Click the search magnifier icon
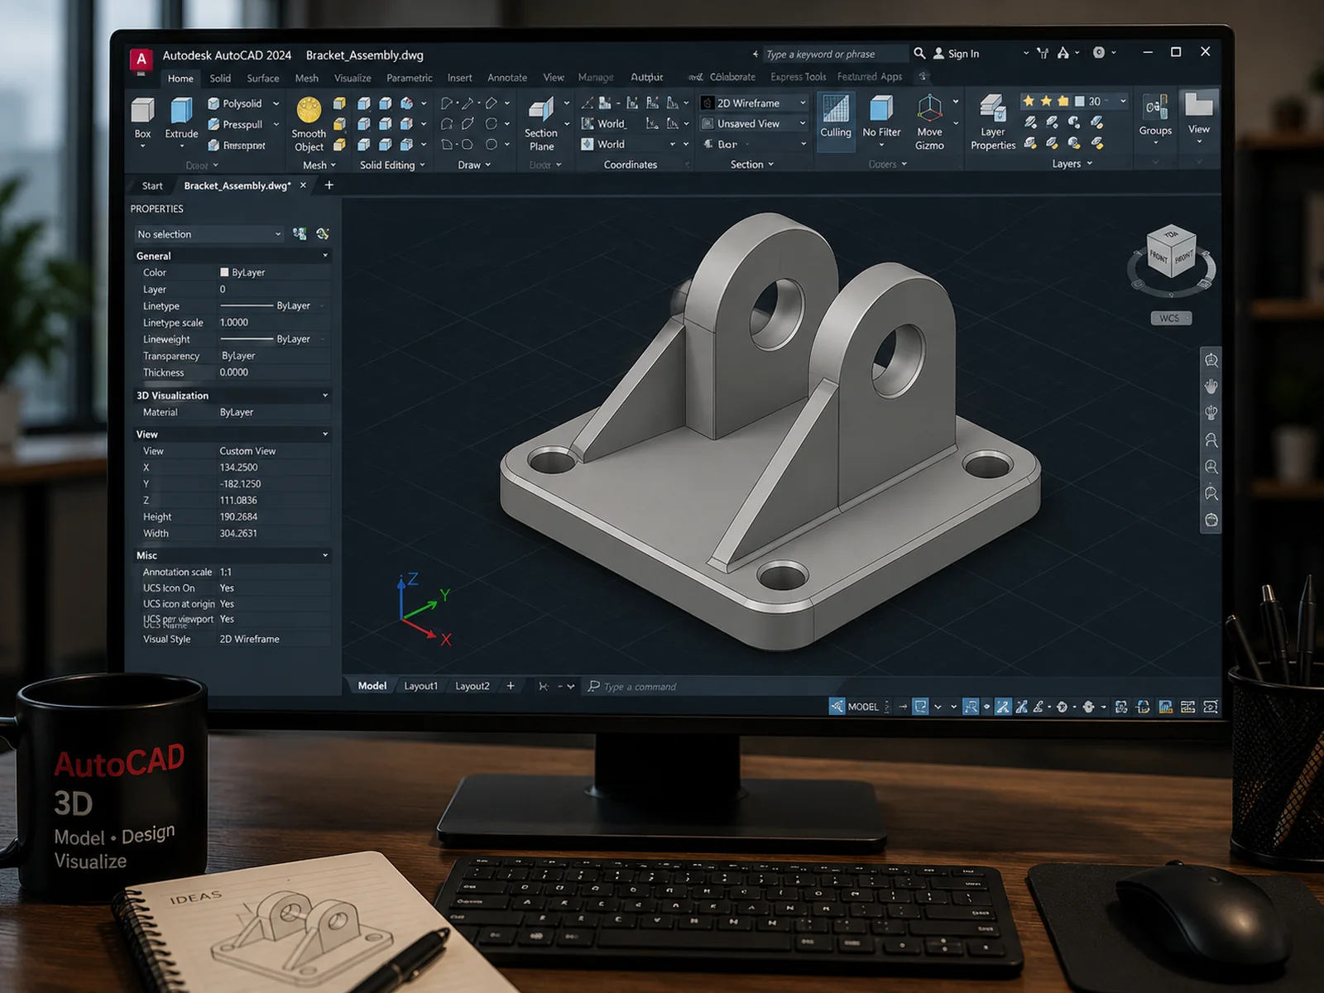Screen dimensions: 1324x993 click(919, 53)
